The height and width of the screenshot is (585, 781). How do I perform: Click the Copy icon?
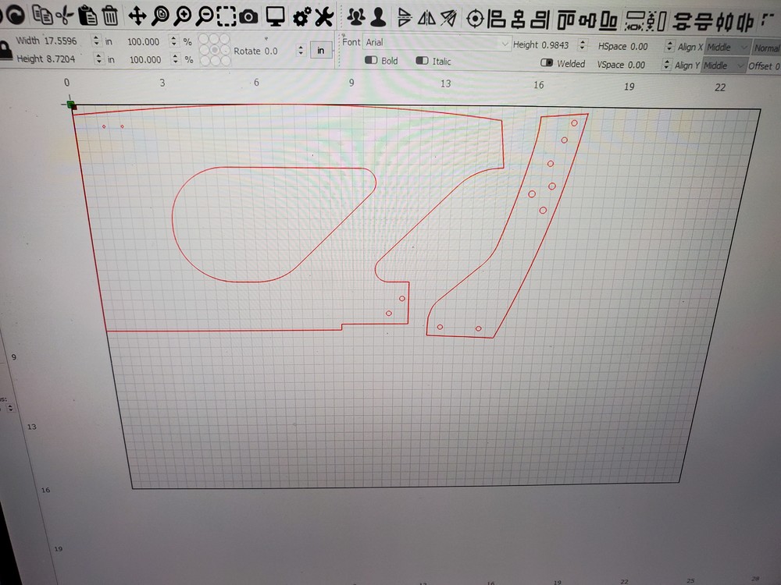[42, 15]
